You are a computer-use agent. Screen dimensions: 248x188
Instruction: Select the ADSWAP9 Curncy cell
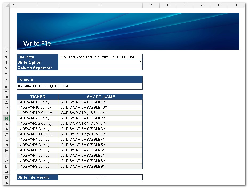tap(38, 166)
